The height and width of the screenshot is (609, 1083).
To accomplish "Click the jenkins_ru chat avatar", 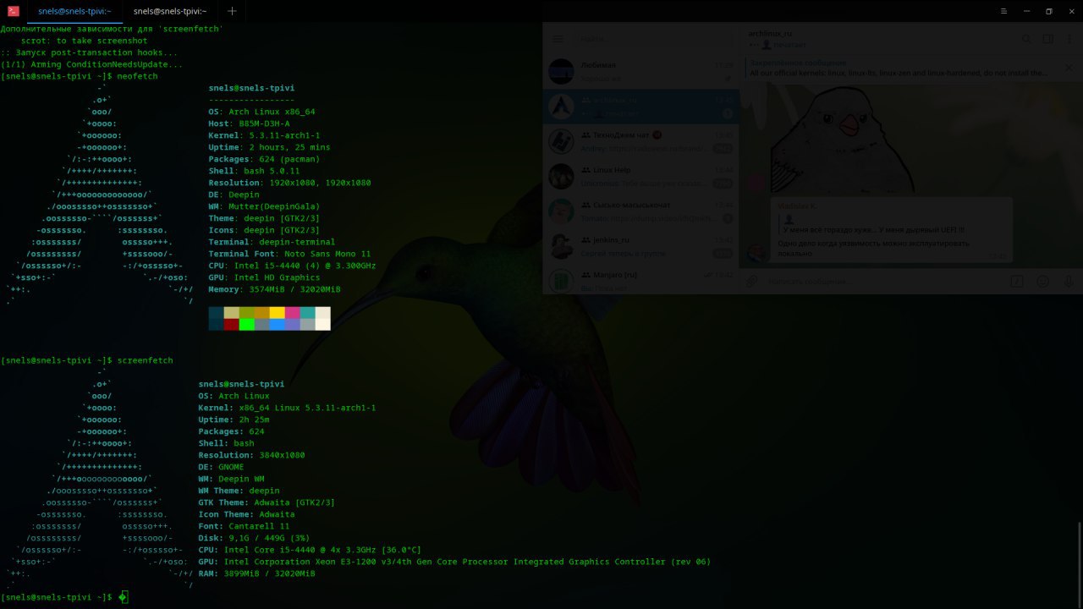I will click(562, 245).
